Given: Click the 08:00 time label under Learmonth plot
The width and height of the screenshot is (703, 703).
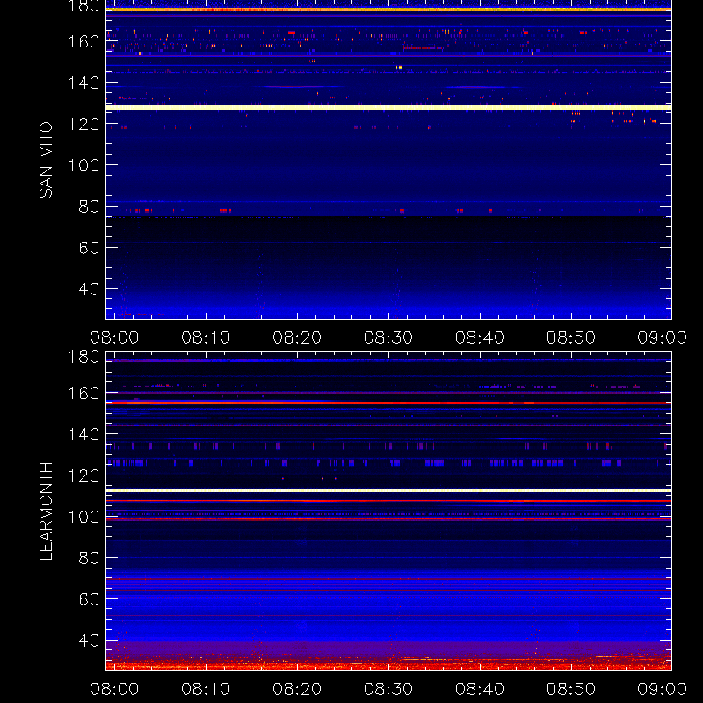Looking at the screenshot, I should [x=114, y=689].
